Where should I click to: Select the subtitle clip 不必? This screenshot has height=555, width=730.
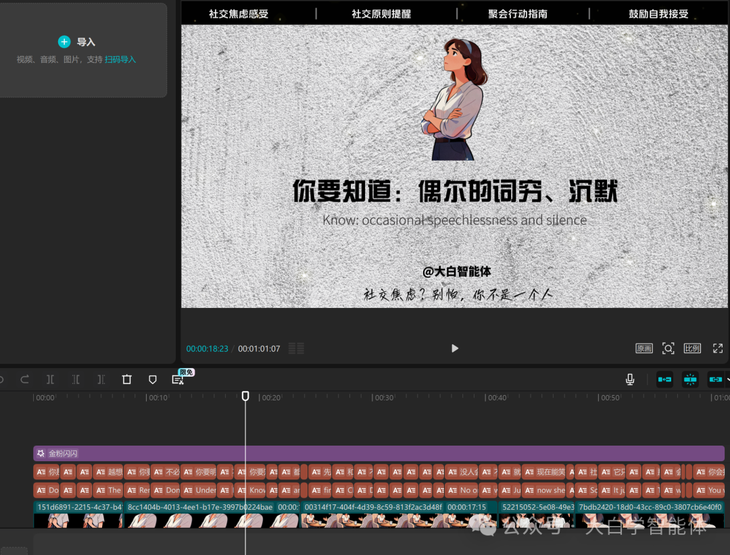coord(166,472)
